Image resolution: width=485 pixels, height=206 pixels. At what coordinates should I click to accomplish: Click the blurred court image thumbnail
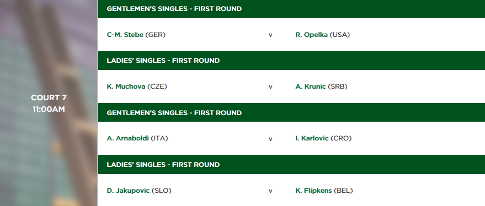click(x=49, y=103)
